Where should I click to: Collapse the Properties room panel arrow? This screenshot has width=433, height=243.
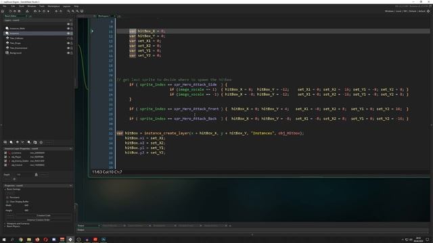pyautogui.click(x=70, y=186)
